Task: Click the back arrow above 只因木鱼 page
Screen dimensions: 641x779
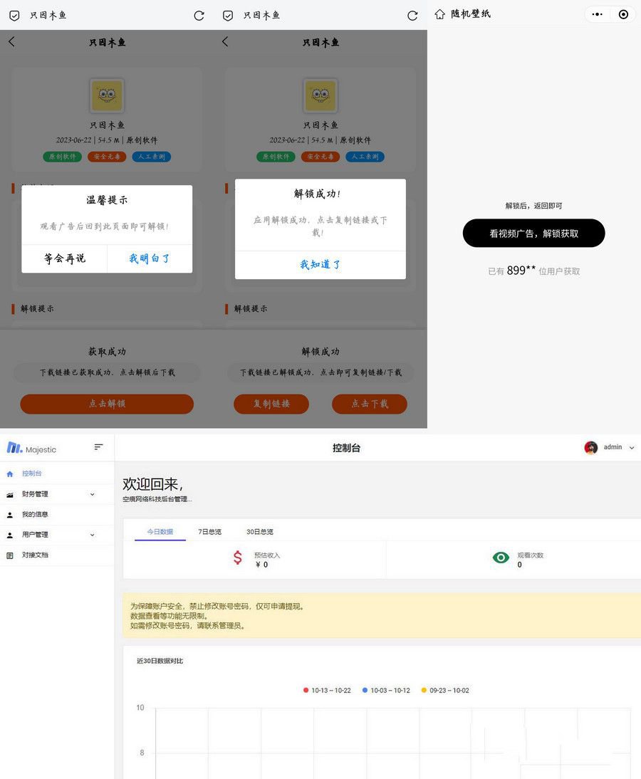Action: coord(11,42)
